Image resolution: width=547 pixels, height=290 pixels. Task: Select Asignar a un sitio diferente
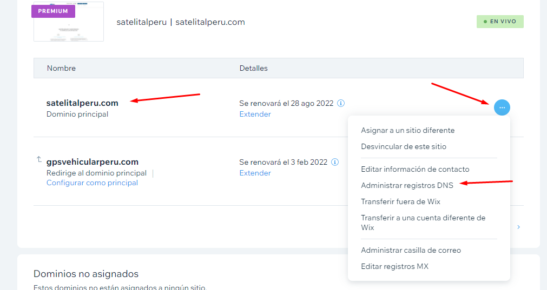click(x=407, y=130)
